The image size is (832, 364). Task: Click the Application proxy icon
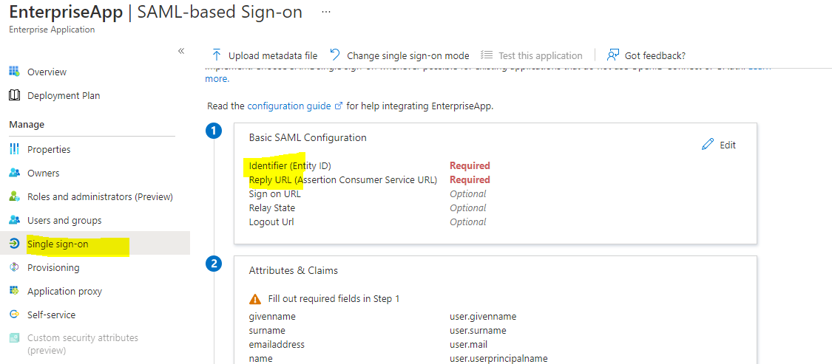pos(15,292)
